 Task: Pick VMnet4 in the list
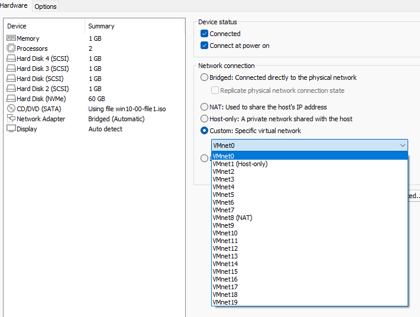(x=309, y=187)
